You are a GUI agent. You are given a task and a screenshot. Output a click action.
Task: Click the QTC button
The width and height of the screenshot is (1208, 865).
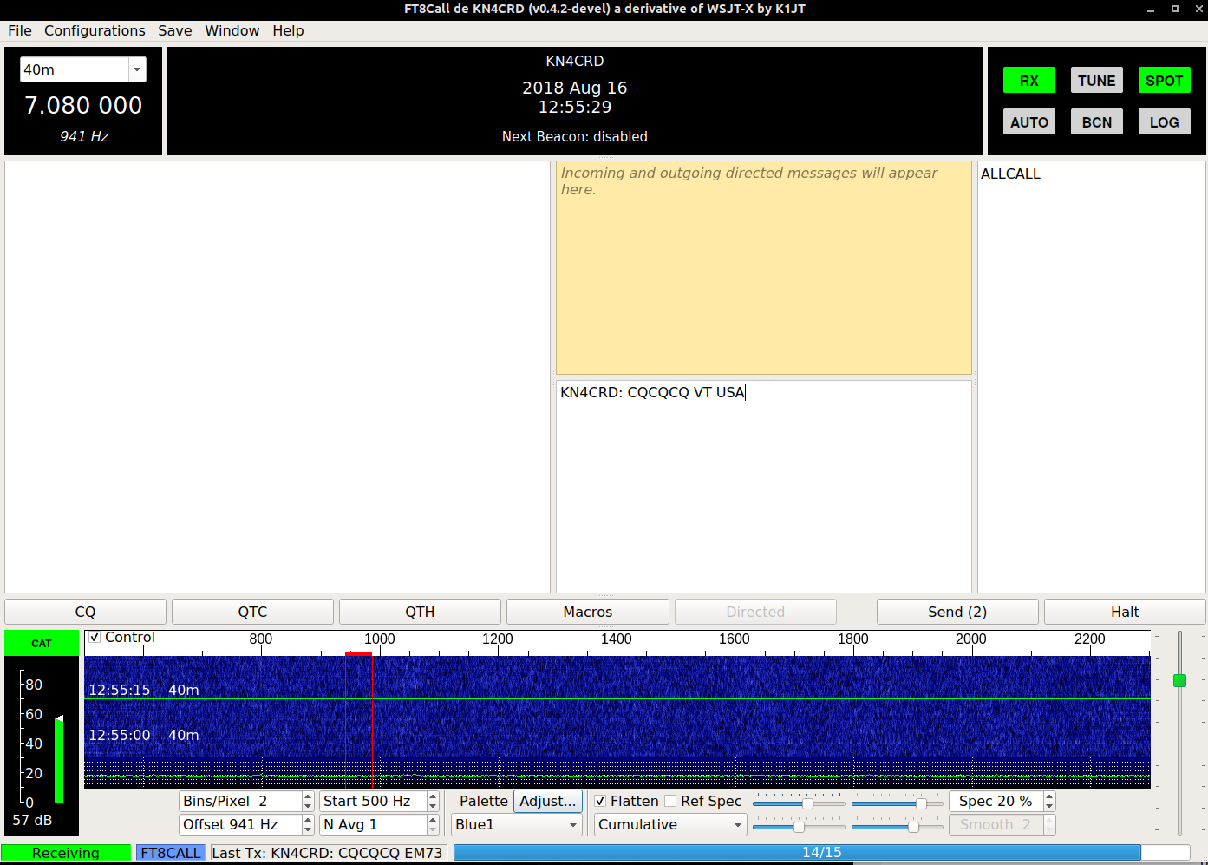point(252,612)
